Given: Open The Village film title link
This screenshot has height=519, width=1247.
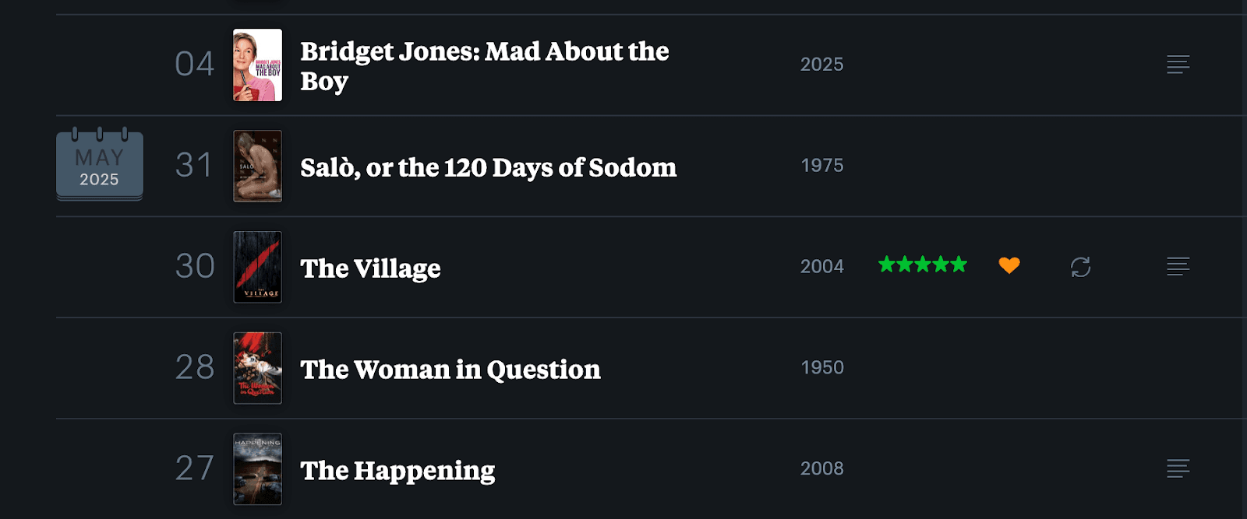Looking at the screenshot, I should tap(370, 268).
